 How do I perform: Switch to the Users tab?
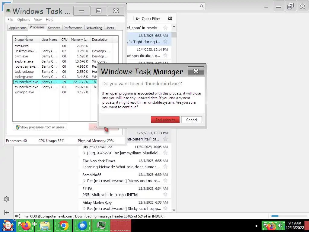110,28
